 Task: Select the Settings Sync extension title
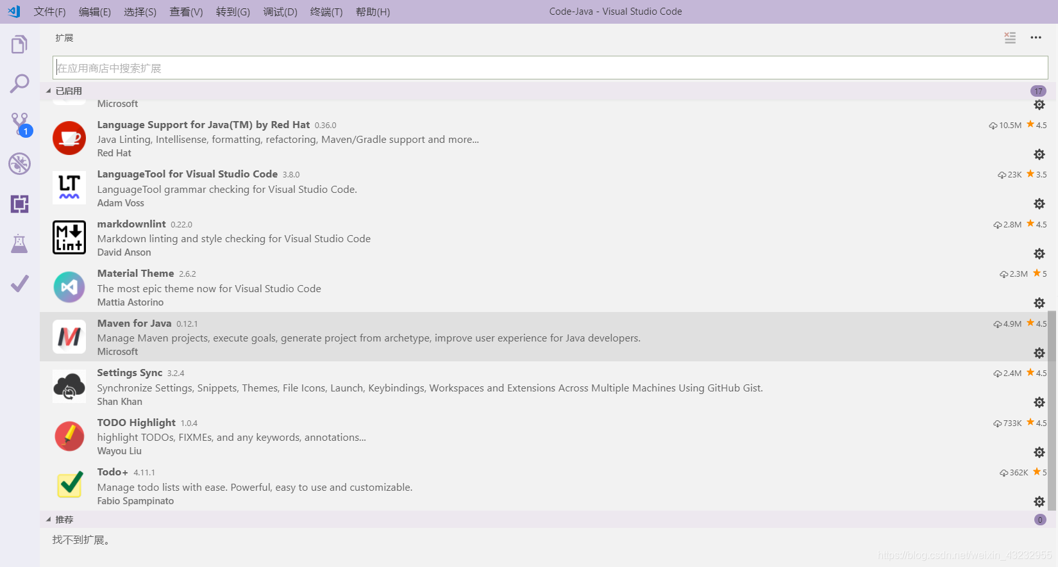point(130,373)
